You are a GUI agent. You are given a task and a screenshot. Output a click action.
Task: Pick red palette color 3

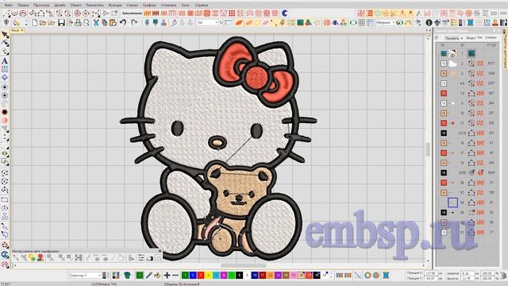click(201, 276)
